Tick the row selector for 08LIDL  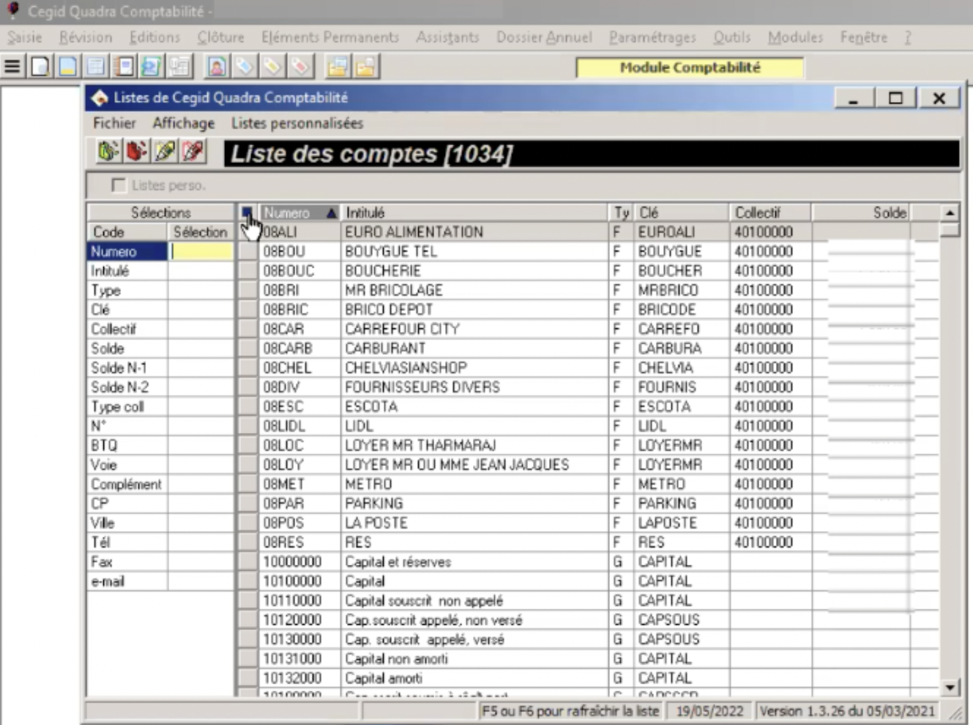point(248,426)
